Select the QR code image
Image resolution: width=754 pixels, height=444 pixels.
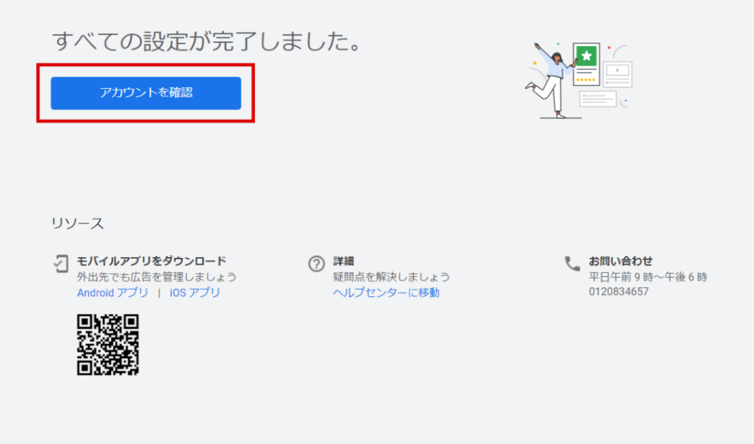[108, 345]
